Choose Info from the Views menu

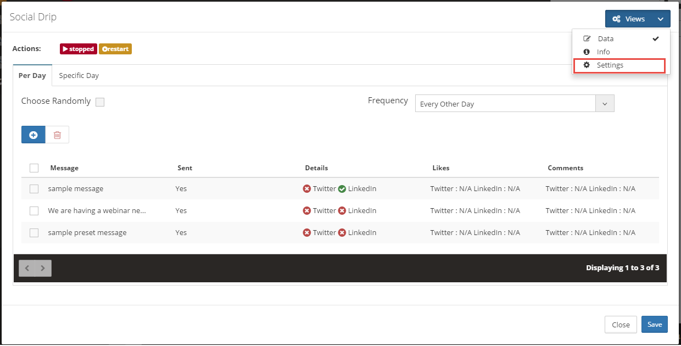[x=603, y=52]
